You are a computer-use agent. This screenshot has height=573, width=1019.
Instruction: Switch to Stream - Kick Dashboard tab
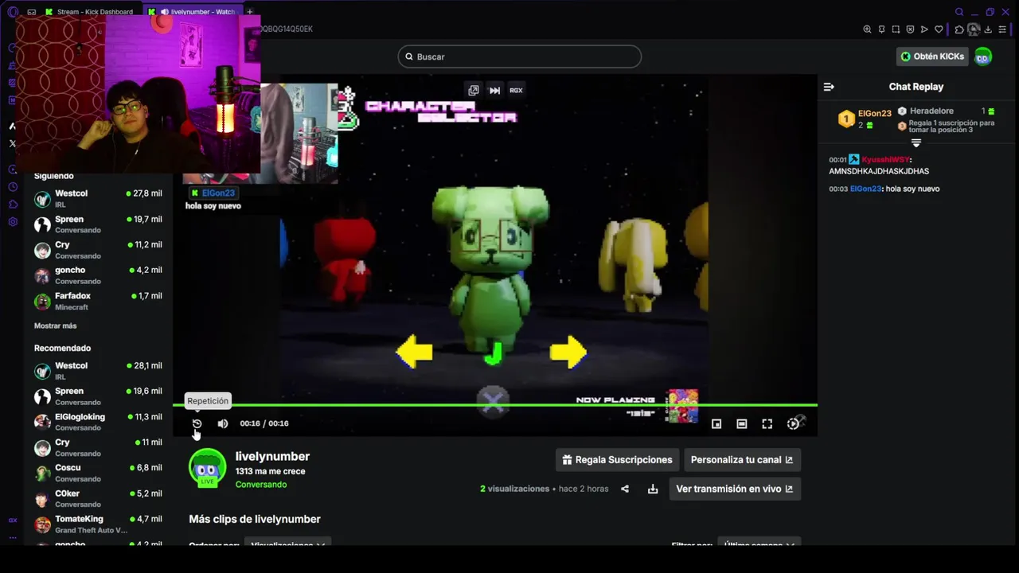coord(90,12)
